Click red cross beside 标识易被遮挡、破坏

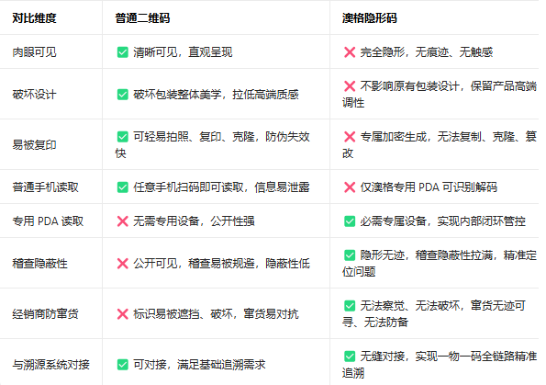[x=123, y=314]
